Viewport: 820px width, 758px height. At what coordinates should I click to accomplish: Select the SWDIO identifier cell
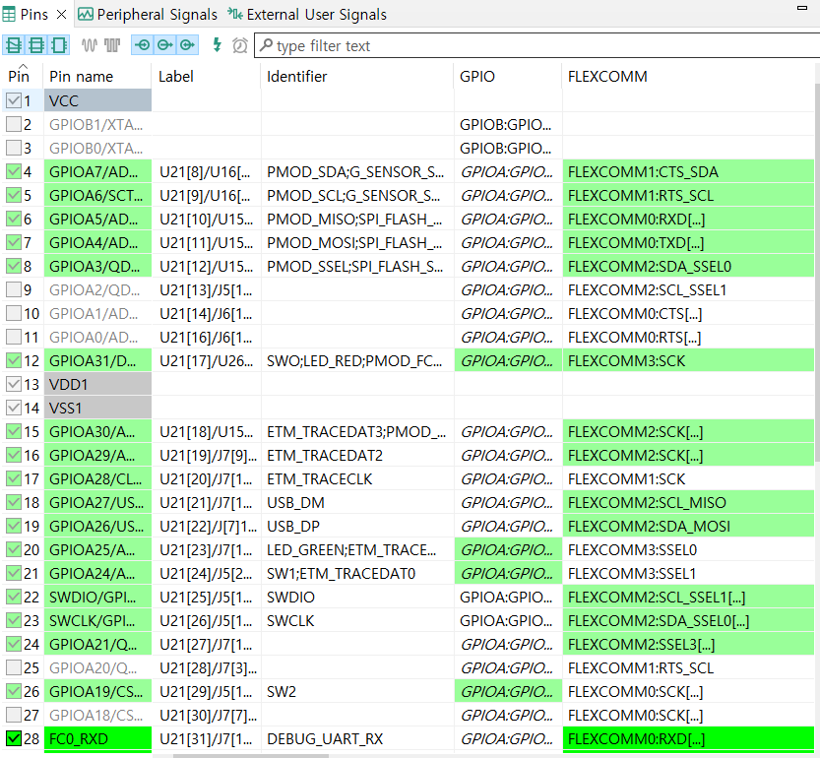point(357,597)
